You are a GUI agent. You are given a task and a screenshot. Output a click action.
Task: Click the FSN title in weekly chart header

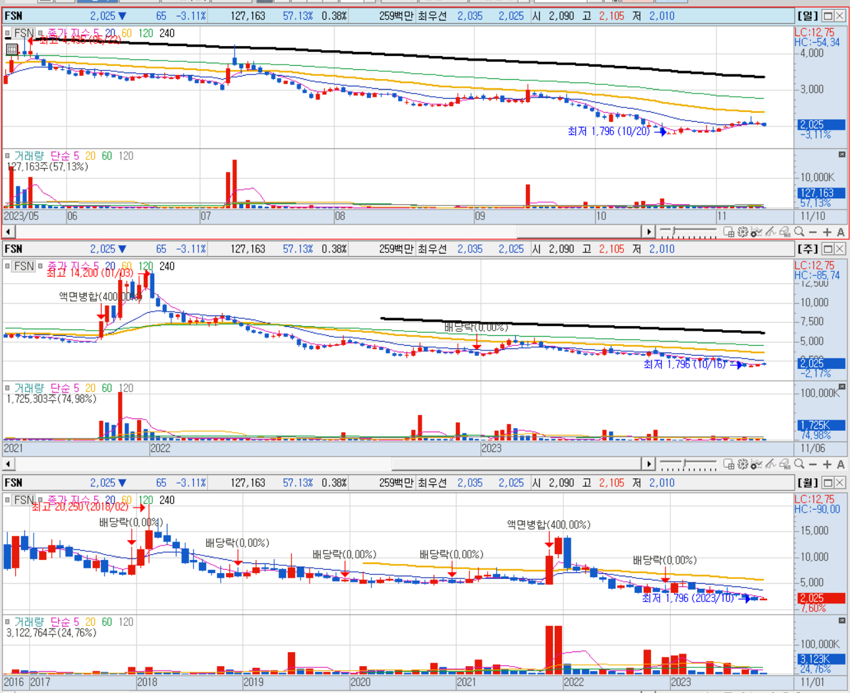coord(13,249)
